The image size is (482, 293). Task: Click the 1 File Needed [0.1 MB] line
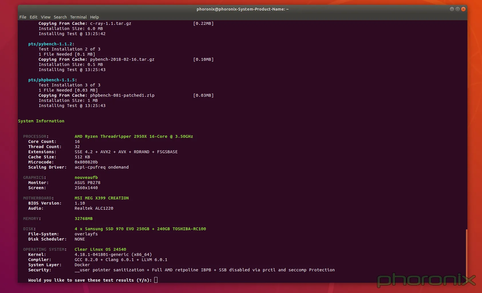coord(67,54)
